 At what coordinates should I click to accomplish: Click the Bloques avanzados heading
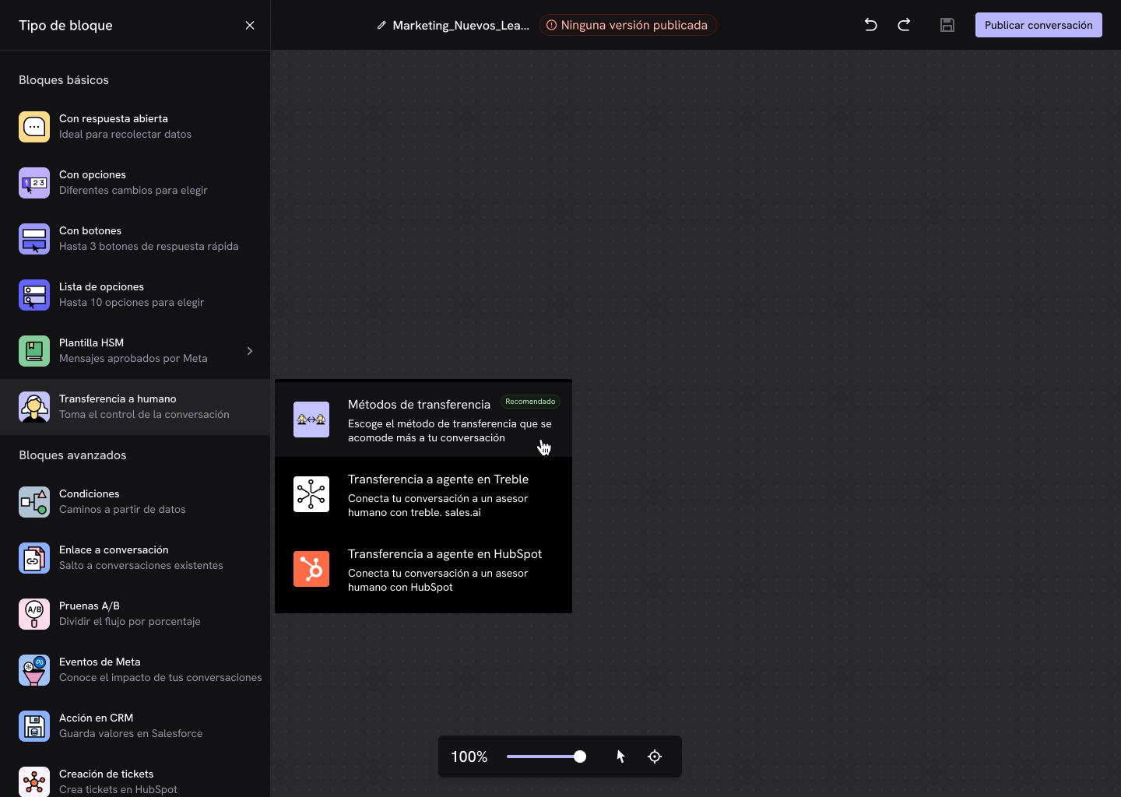pyautogui.click(x=72, y=455)
